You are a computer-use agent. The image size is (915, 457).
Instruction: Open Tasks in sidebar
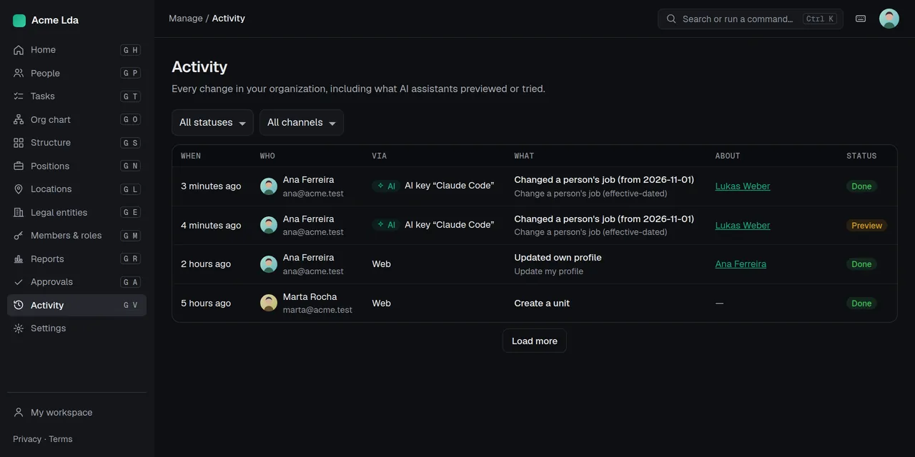point(76,96)
